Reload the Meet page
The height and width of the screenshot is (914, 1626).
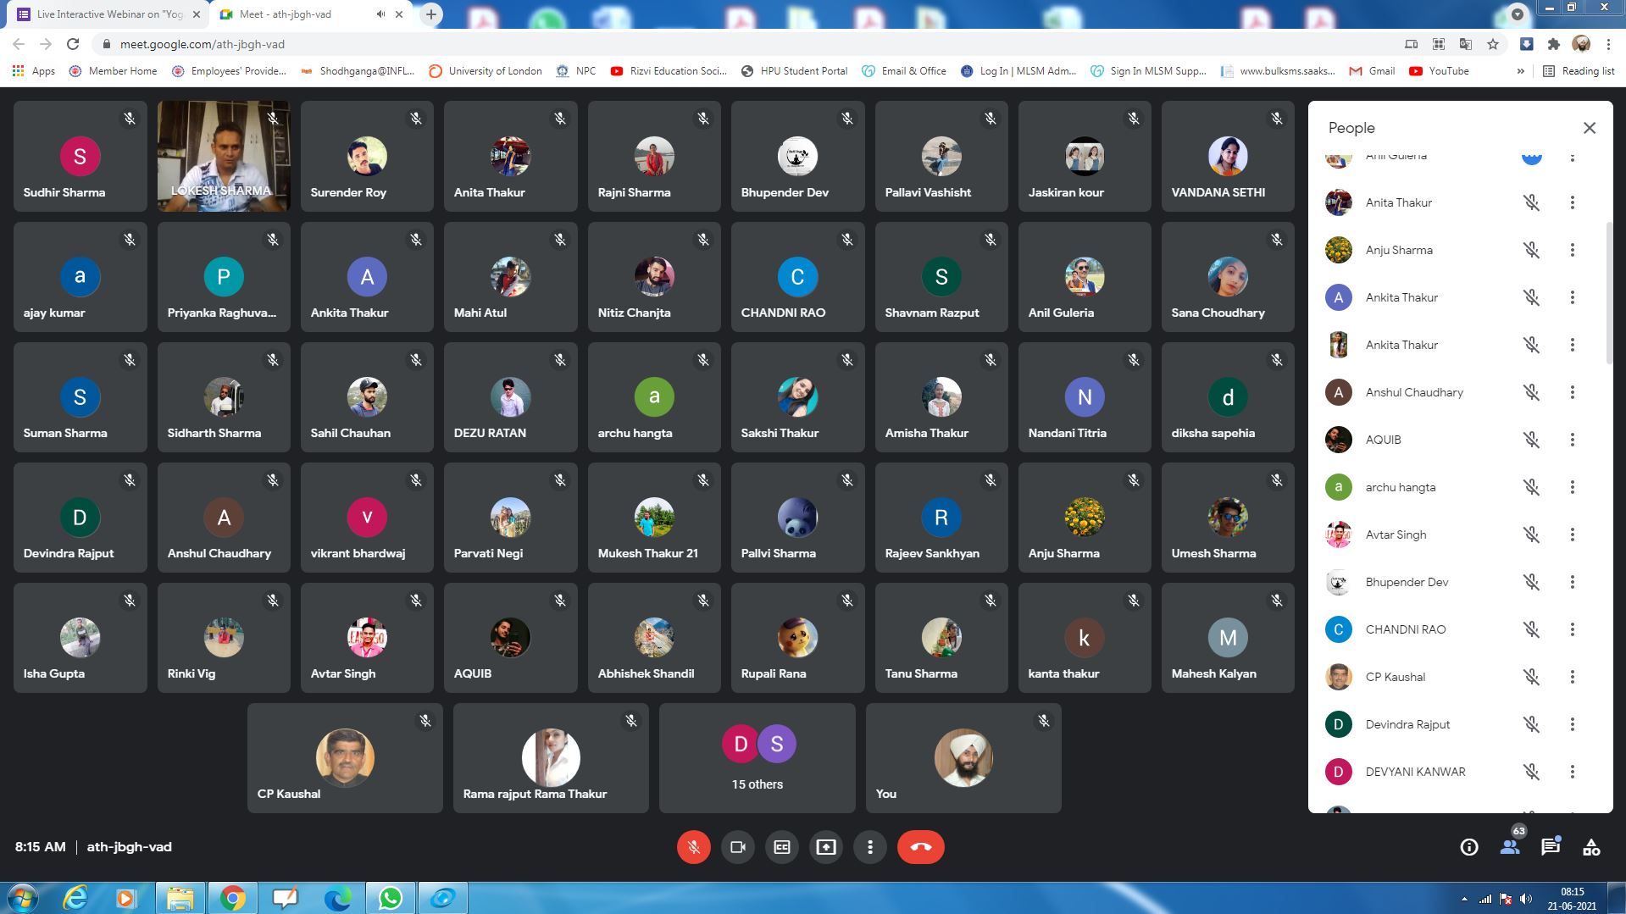point(73,44)
